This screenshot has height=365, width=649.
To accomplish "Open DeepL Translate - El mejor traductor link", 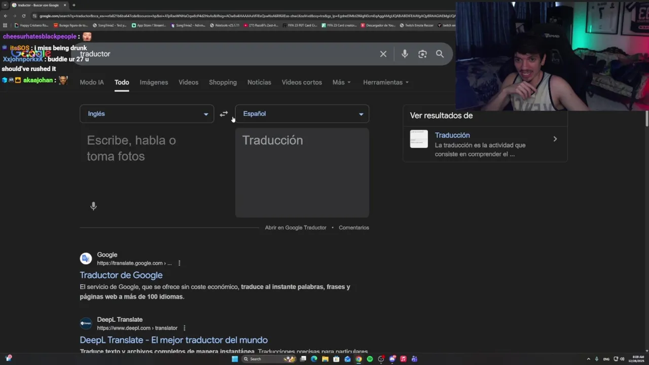I will pos(173,340).
